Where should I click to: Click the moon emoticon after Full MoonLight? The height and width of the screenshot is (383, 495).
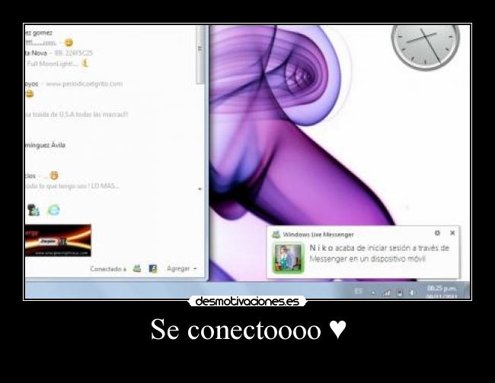click(85, 63)
